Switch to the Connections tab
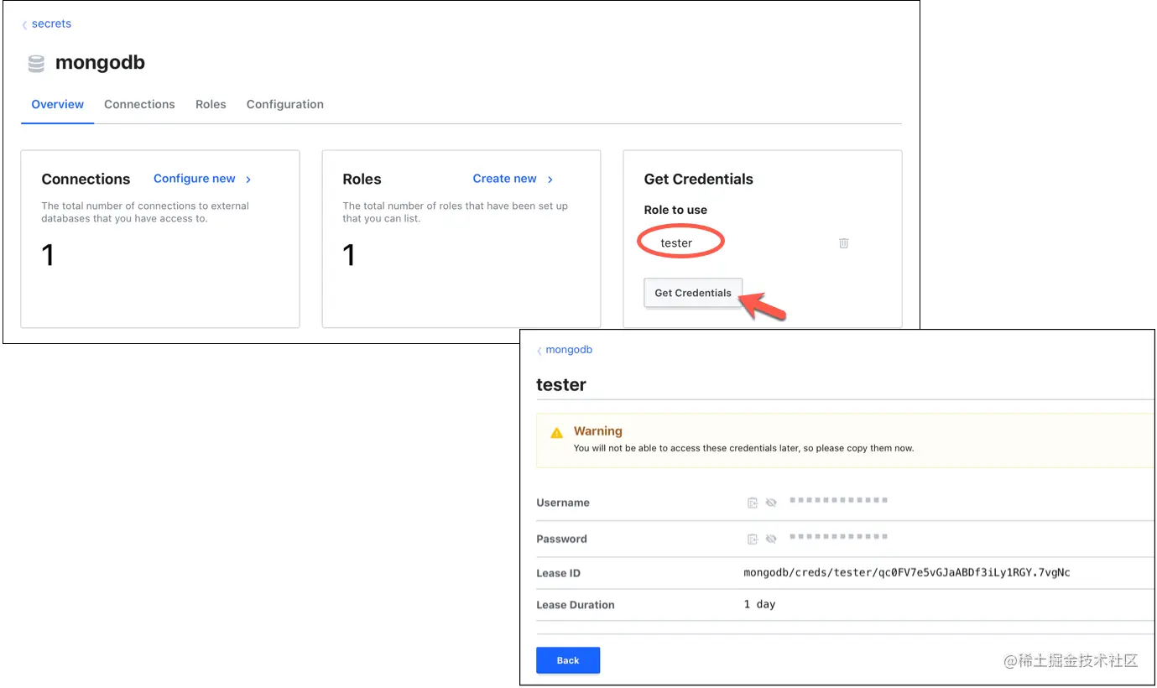 (139, 104)
